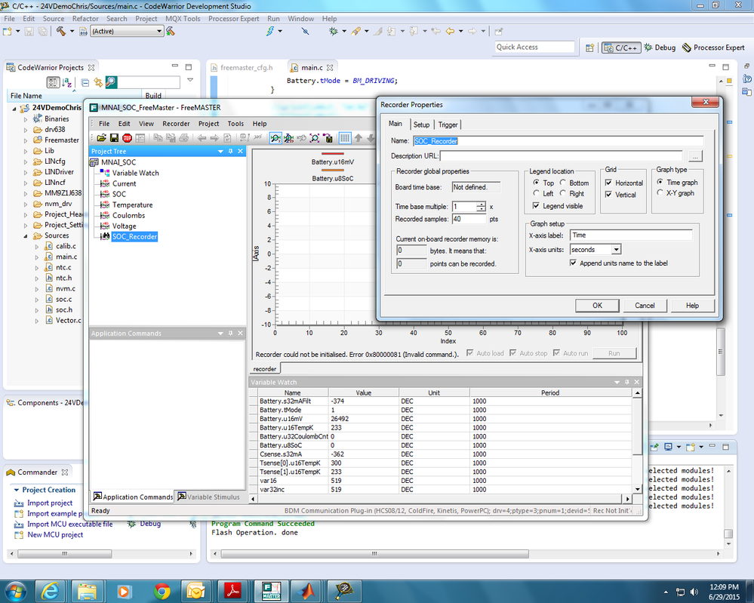Click the Recorded samples input field
754x603 pixels.
[x=469, y=219]
